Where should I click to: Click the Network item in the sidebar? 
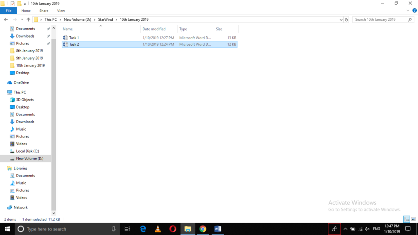point(20,207)
